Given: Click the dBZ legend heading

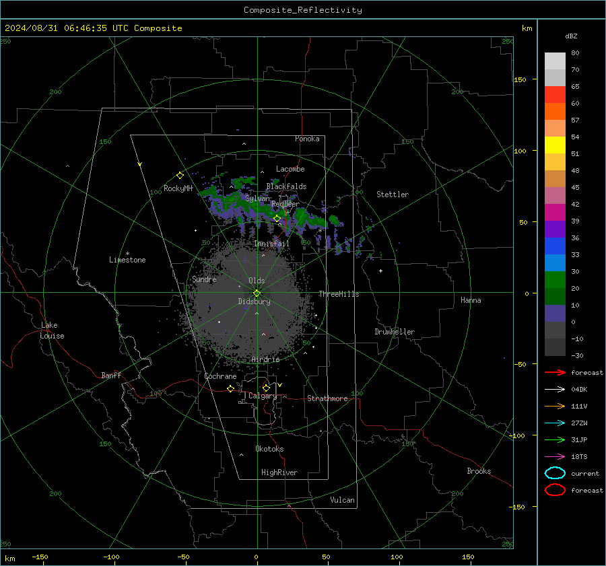Looking at the screenshot, I should click(571, 36).
